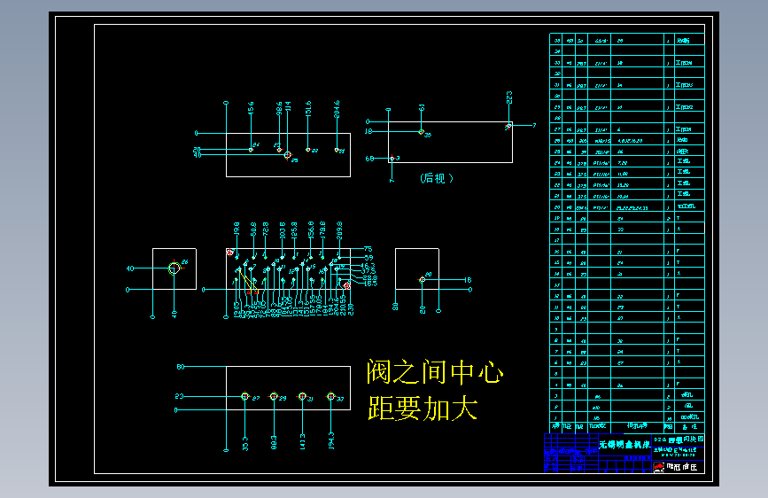This screenshot has width=768, height=498.
Task: Click the "59" dimension right of the middle view
Action: point(368,257)
